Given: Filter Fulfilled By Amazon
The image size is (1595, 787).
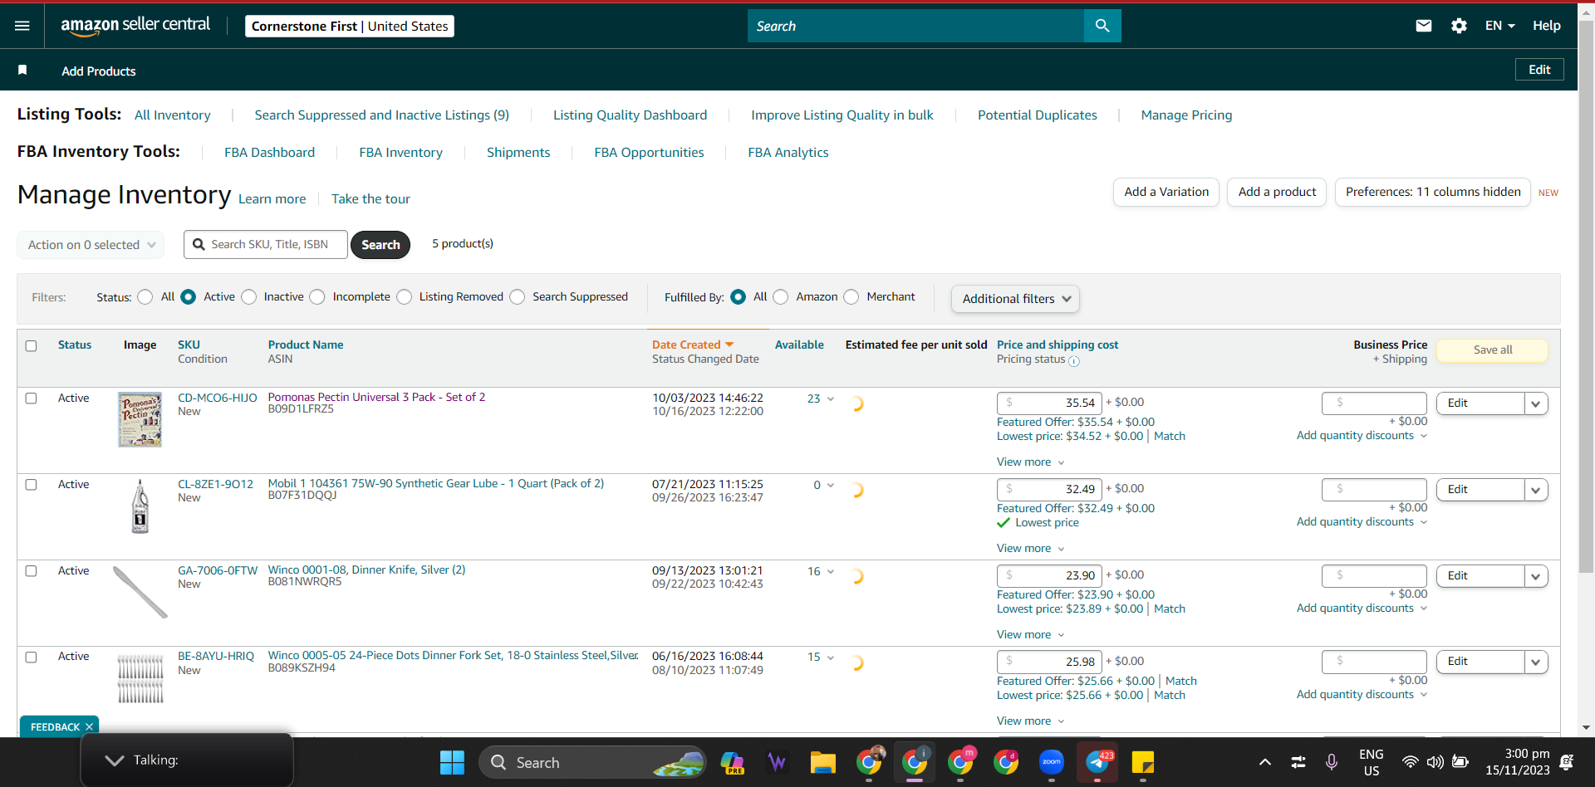Looking at the screenshot, I should pyautogui.click(x=781, y=297).
